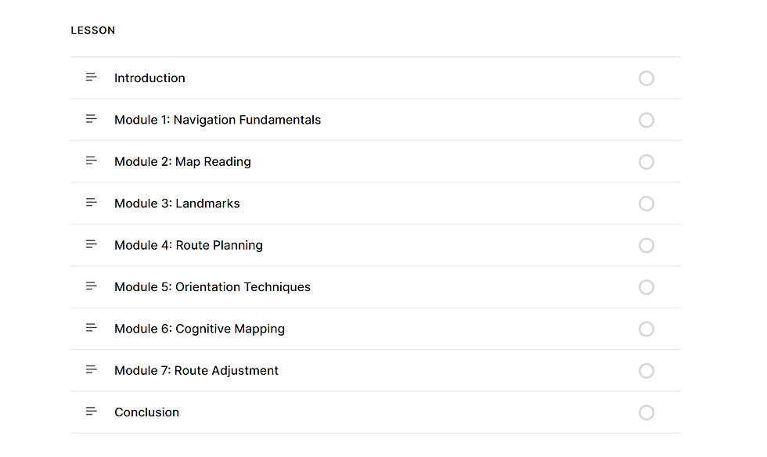Click the lines icon beside Module 3: Landmarks
The height and width of the screenshot is (457, 767).
tap(92, 203)
